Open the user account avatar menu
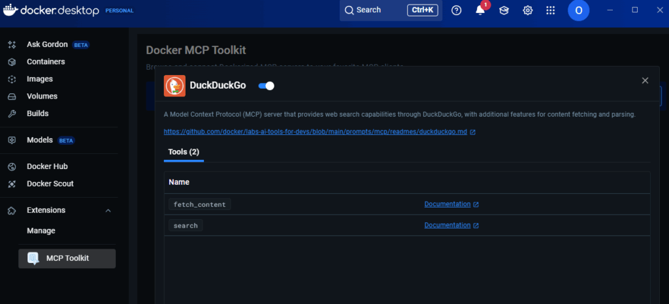669x304 pixels. coord(578,10)
